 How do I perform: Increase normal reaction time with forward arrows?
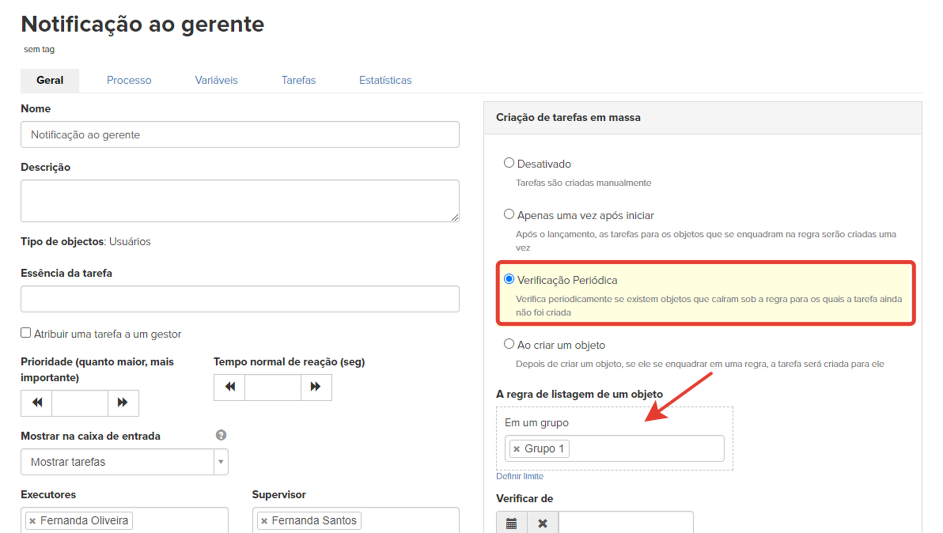click(316, 387)
